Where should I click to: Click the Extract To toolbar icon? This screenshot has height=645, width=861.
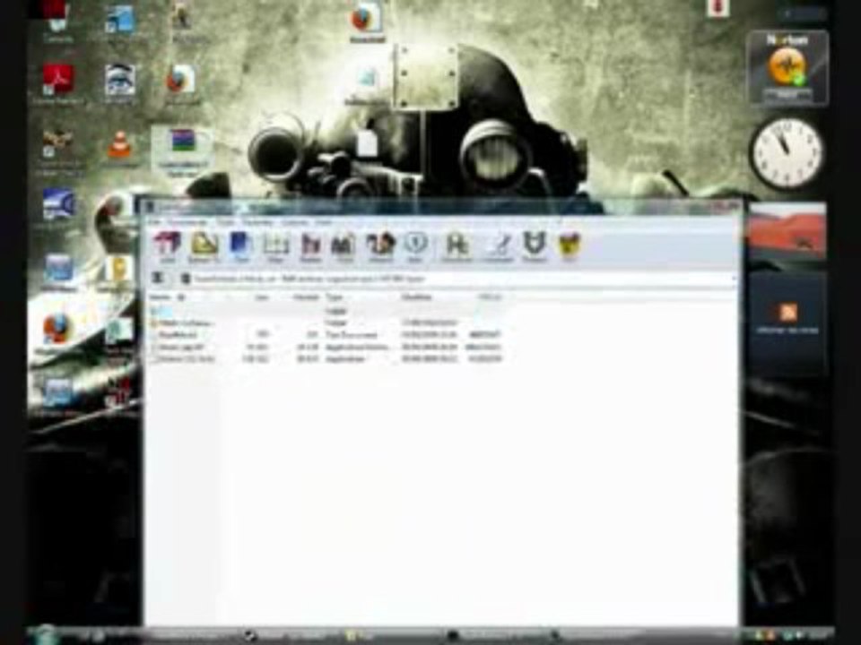tap(204, 246)
